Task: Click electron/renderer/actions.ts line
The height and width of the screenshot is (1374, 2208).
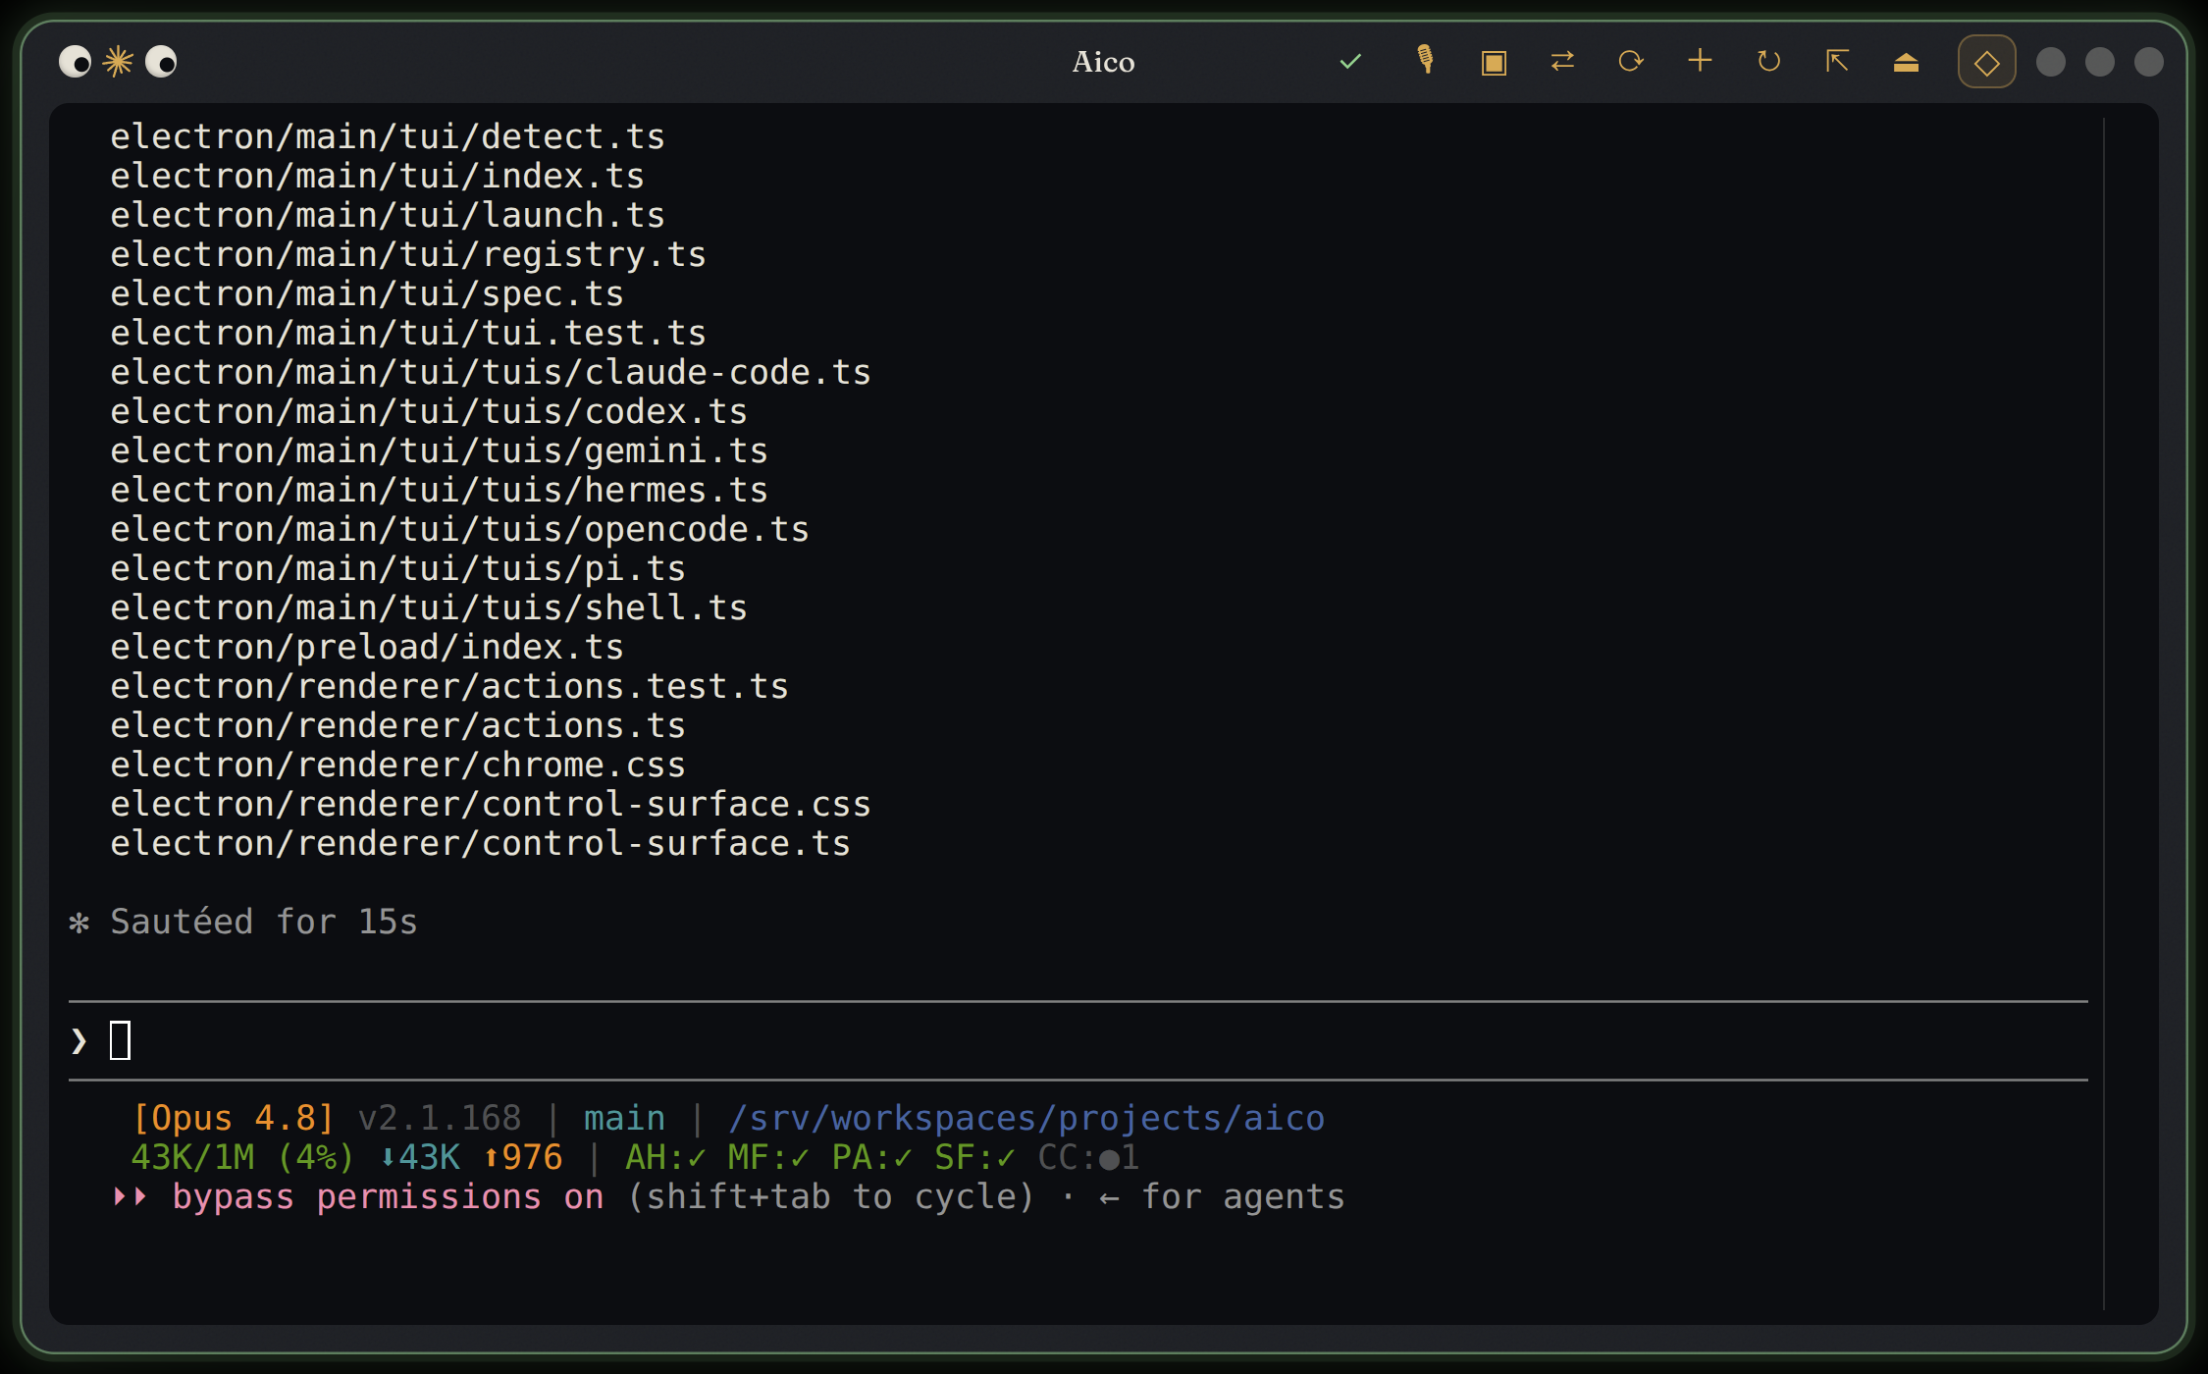Action: [x=397, y=725]
